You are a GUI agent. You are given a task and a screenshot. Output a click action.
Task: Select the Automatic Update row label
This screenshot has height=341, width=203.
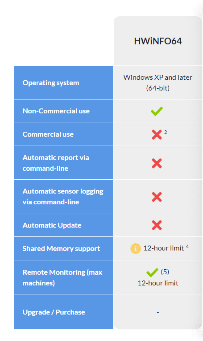(x=52, y=225)
